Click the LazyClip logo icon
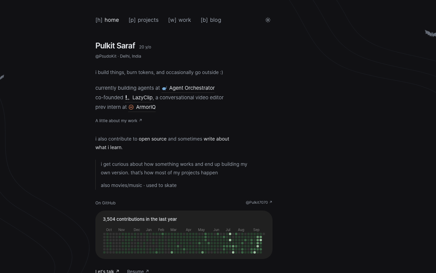This screenshot has height=273, width=436. tap(127, 98)
